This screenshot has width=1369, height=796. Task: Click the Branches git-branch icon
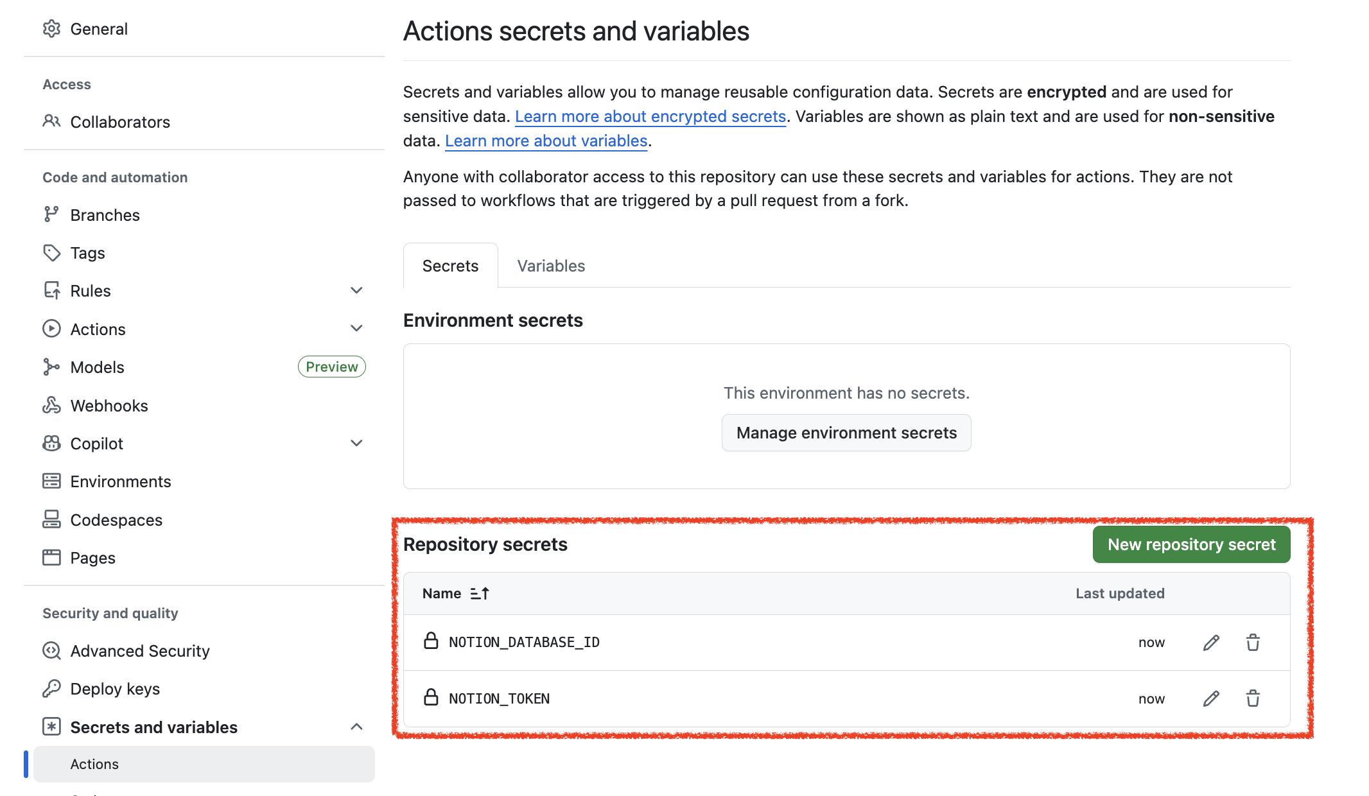pos(51,214)
